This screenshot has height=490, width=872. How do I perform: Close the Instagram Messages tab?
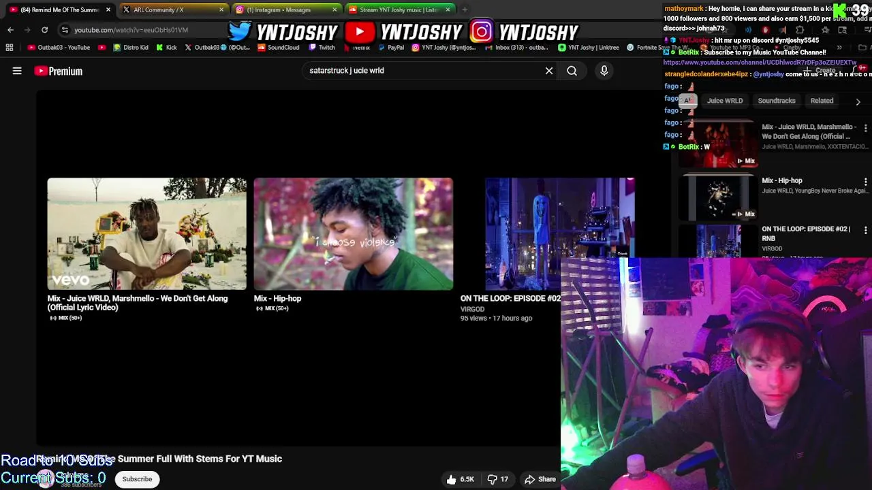click(x=334, y=10)
